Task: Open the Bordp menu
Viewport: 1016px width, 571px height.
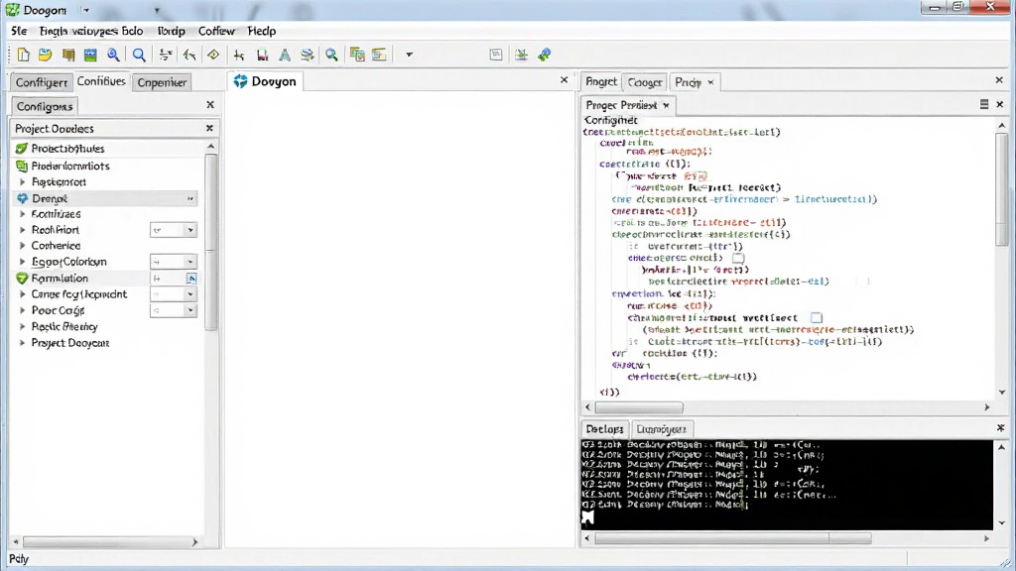Action: click(171, 31)
